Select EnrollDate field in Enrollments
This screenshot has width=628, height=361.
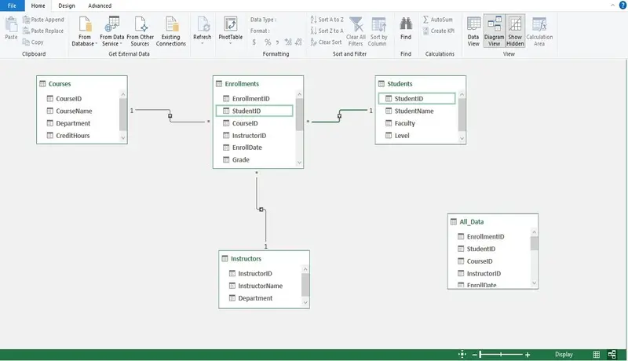click(247, 148)
